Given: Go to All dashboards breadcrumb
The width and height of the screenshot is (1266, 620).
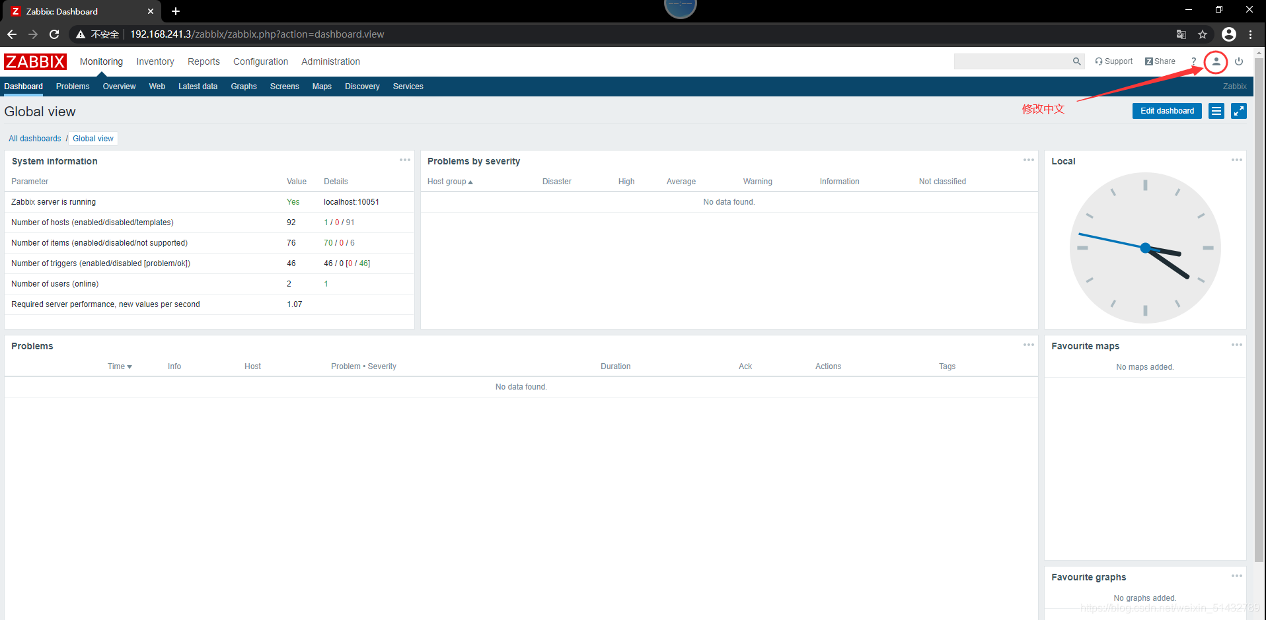Looking at the screenshot, I should (x=35, y=139).
